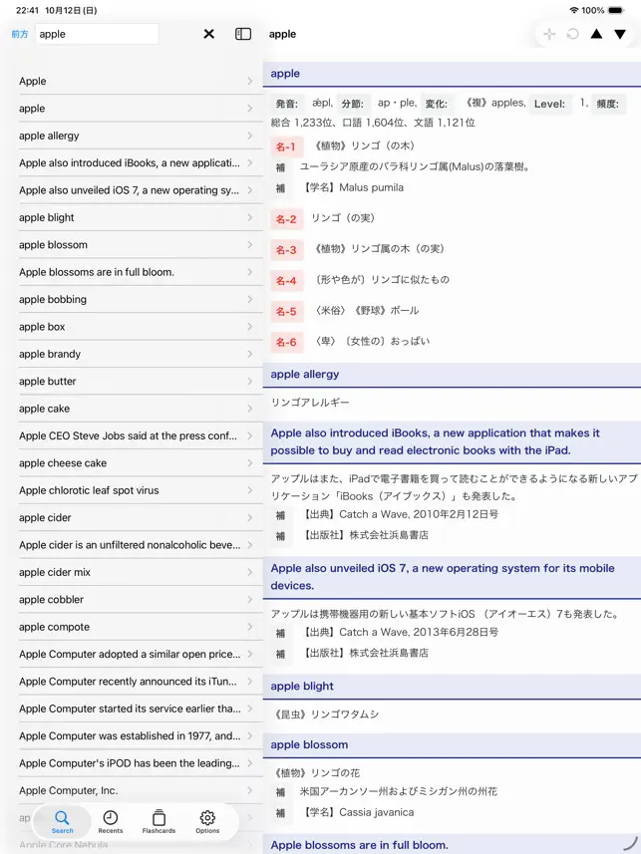
Task: Tap the 'apple blossom' definition header
Action: [452, 745]
